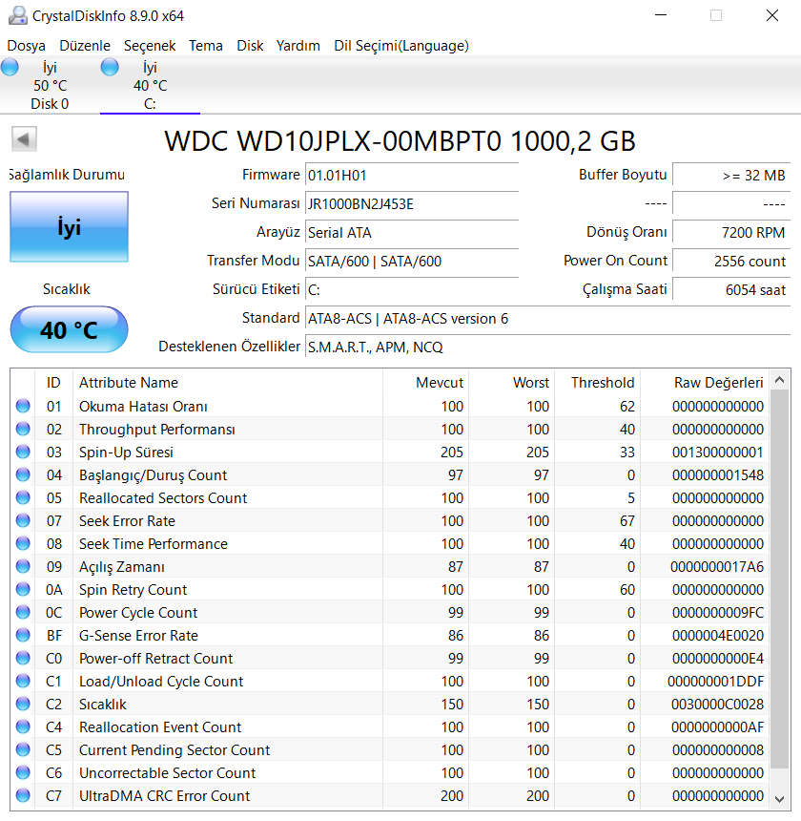Select drive C: status orb icon
801x821 pixels.
(x=110, y=67)
